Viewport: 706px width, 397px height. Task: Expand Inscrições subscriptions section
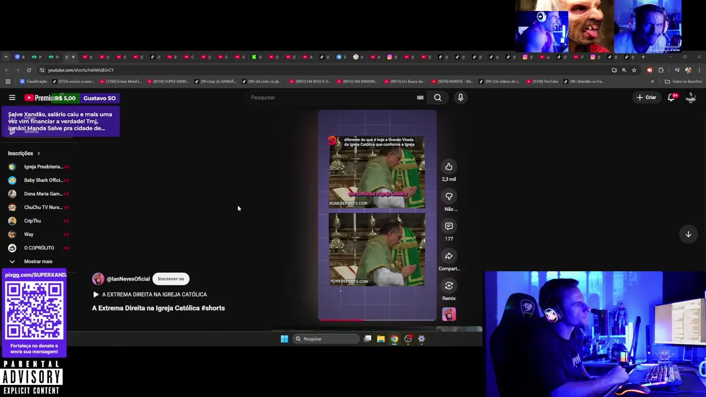tap(24, 153)
